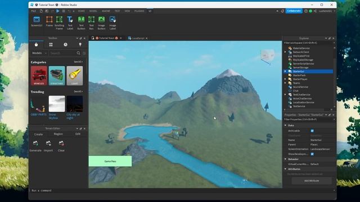360x202 pixels.
Task: Insert a Text Box element
Action: [x=91, y=23]
